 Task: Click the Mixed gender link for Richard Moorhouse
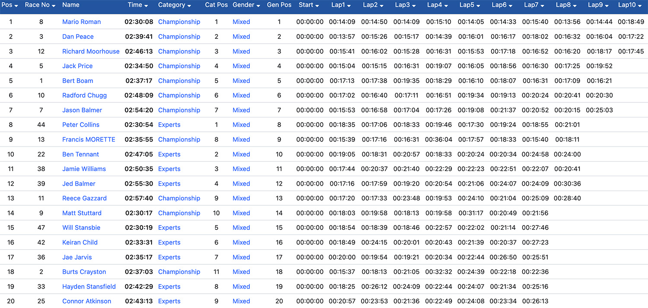coord(241,51)
